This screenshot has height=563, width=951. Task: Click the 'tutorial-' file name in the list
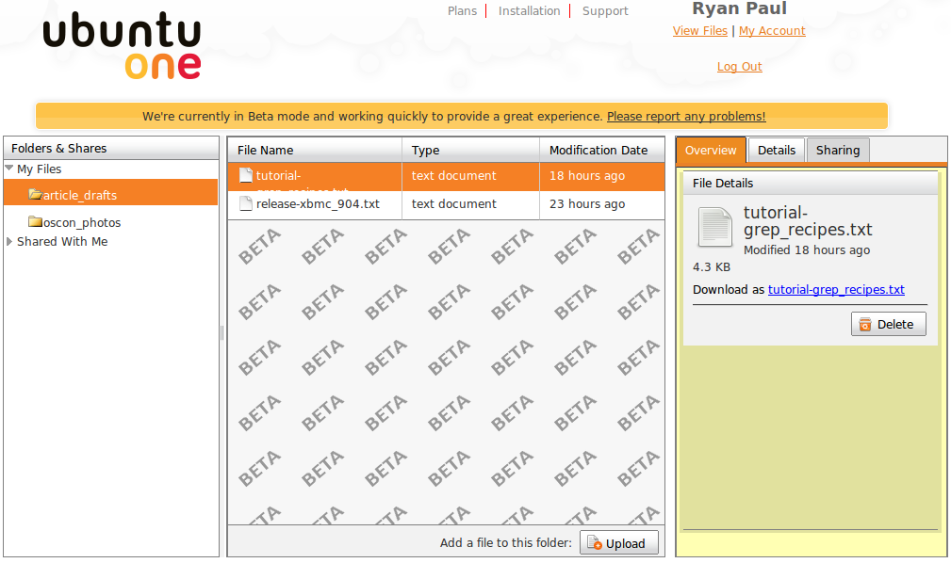(278, 176)
